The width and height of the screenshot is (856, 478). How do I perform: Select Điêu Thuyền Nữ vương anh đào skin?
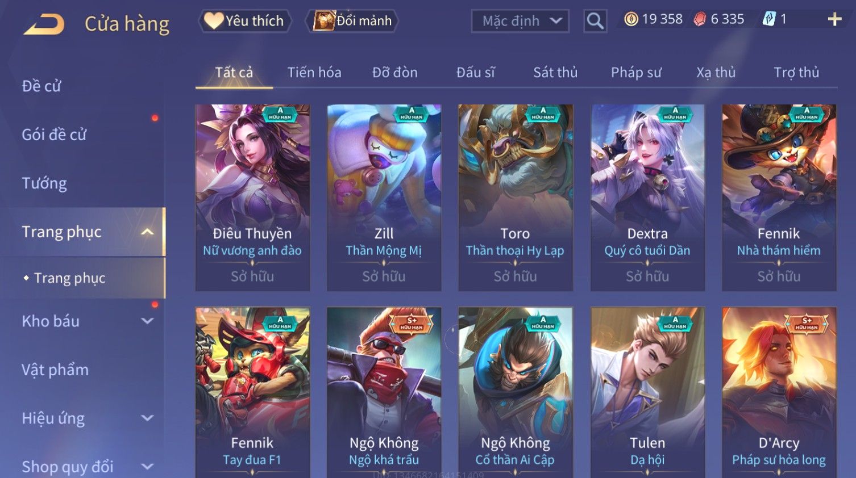pos(252,198)
